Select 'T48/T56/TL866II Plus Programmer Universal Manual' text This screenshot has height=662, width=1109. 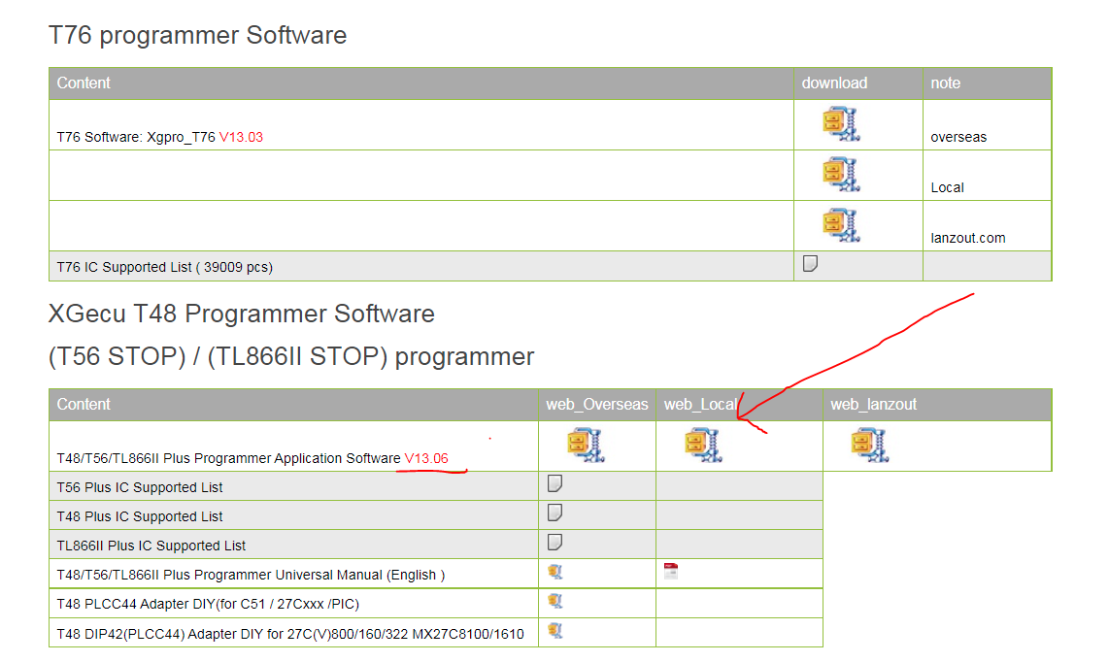tap(219, 575)
